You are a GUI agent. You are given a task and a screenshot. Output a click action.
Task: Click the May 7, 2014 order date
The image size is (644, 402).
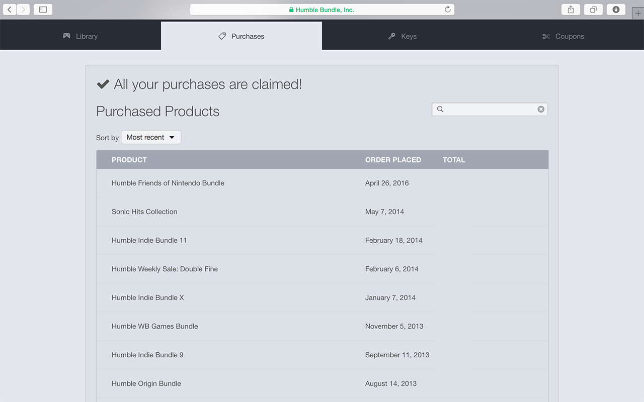point(384,212)
